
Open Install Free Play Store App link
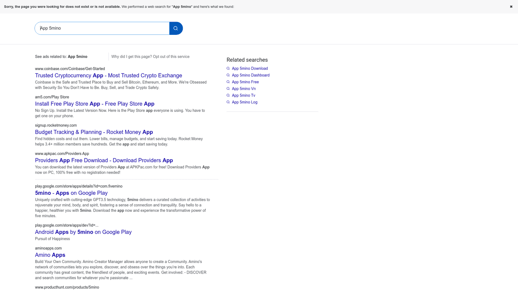point(95,104)
